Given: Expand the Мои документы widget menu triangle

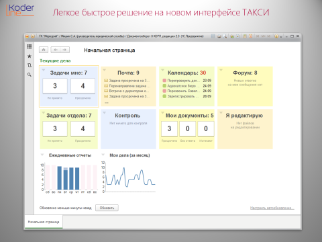Looking at the screenshot, I should [162, 112].
